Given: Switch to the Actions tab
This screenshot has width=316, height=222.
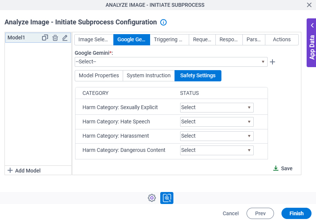Looking at the screenshot, I should [x=282, y=39].
